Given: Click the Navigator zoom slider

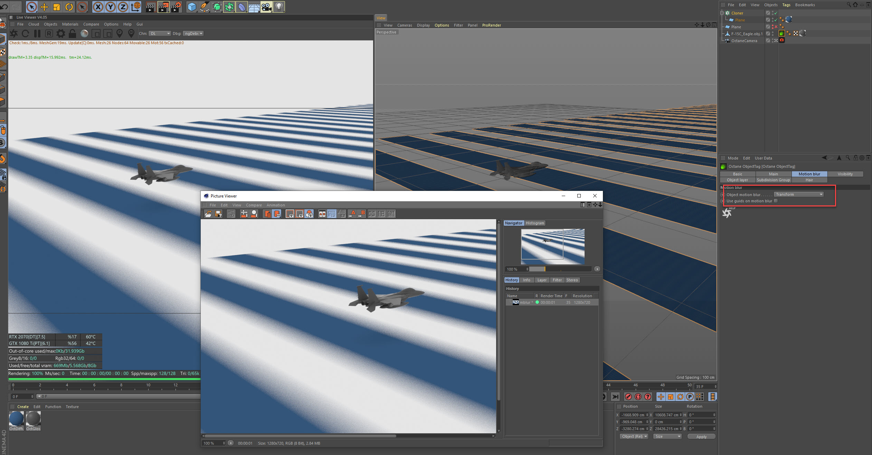Looking at the screenshot, I should (x=560, y=269).
